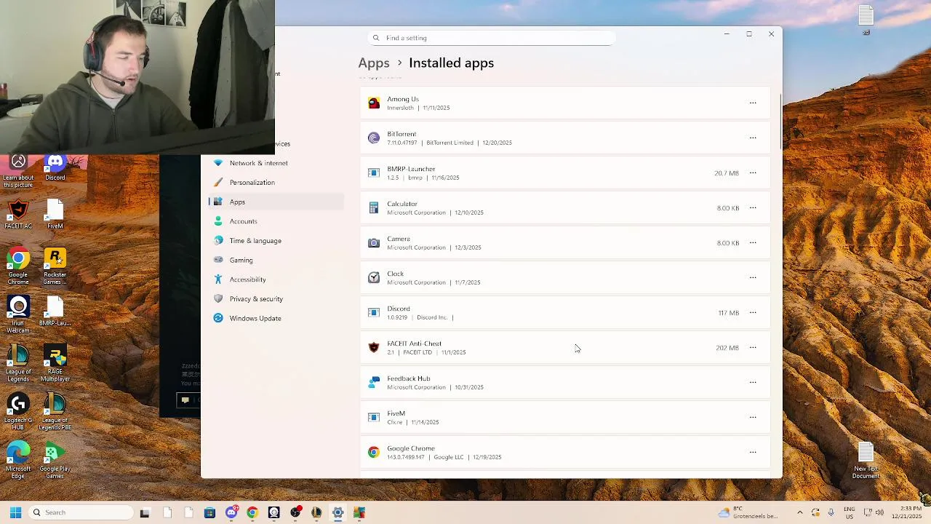931x524 pixels.
Task: Click the 'FiveM' entry in apps list
Action: [x=565, y=418]
